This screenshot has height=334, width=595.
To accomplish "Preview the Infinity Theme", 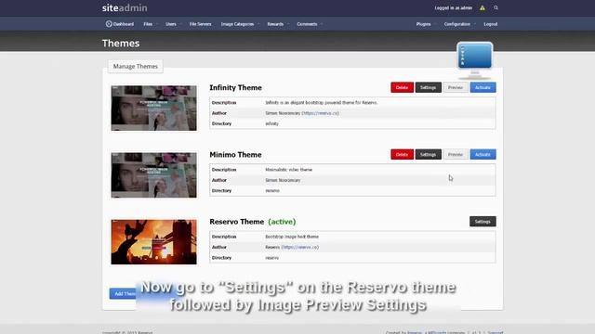I will (456, 87).
